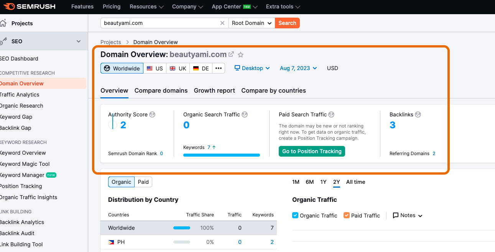Image resolution: width=495 pixels, height=252 pixels.
Task: Select the US flag database
Action: pyautogui.click(x=155, y=68)
